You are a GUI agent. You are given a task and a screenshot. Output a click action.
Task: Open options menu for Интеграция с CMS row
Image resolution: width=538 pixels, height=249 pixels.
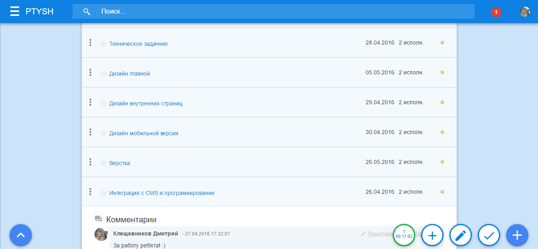pyautogui.click(x=91, y=192)
